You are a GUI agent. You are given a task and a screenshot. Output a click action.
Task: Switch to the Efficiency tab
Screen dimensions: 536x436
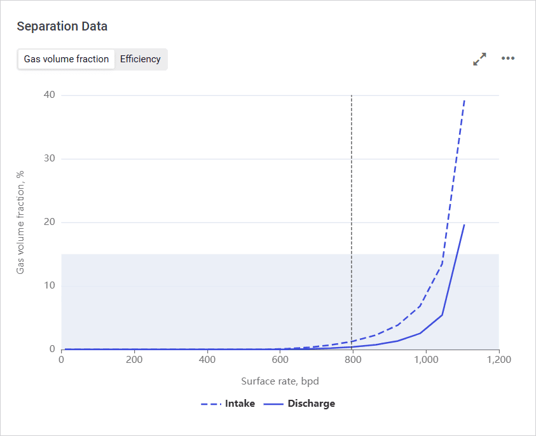141,59
